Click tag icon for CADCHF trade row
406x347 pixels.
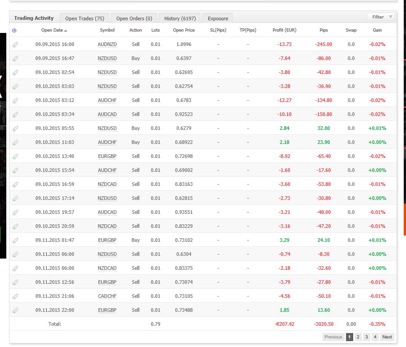tap(15, 296)
